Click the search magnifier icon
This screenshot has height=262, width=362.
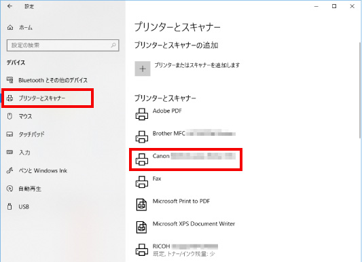click(113, 45)
